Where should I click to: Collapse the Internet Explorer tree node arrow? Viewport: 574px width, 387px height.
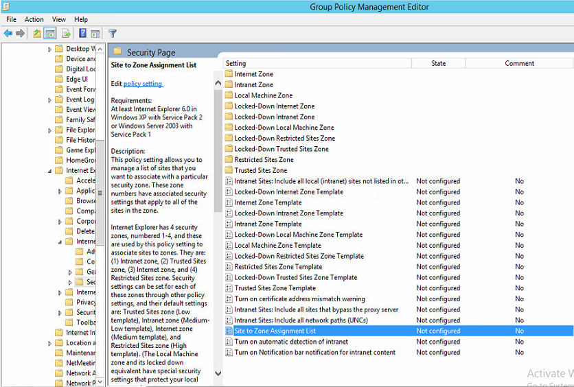(x=50, y=171)
